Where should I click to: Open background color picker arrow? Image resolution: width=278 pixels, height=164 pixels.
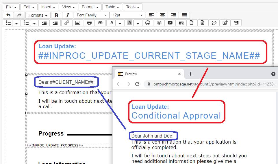pos(138,23)
